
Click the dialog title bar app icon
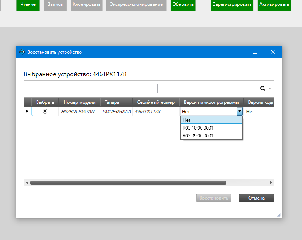[x=22, y=52]
